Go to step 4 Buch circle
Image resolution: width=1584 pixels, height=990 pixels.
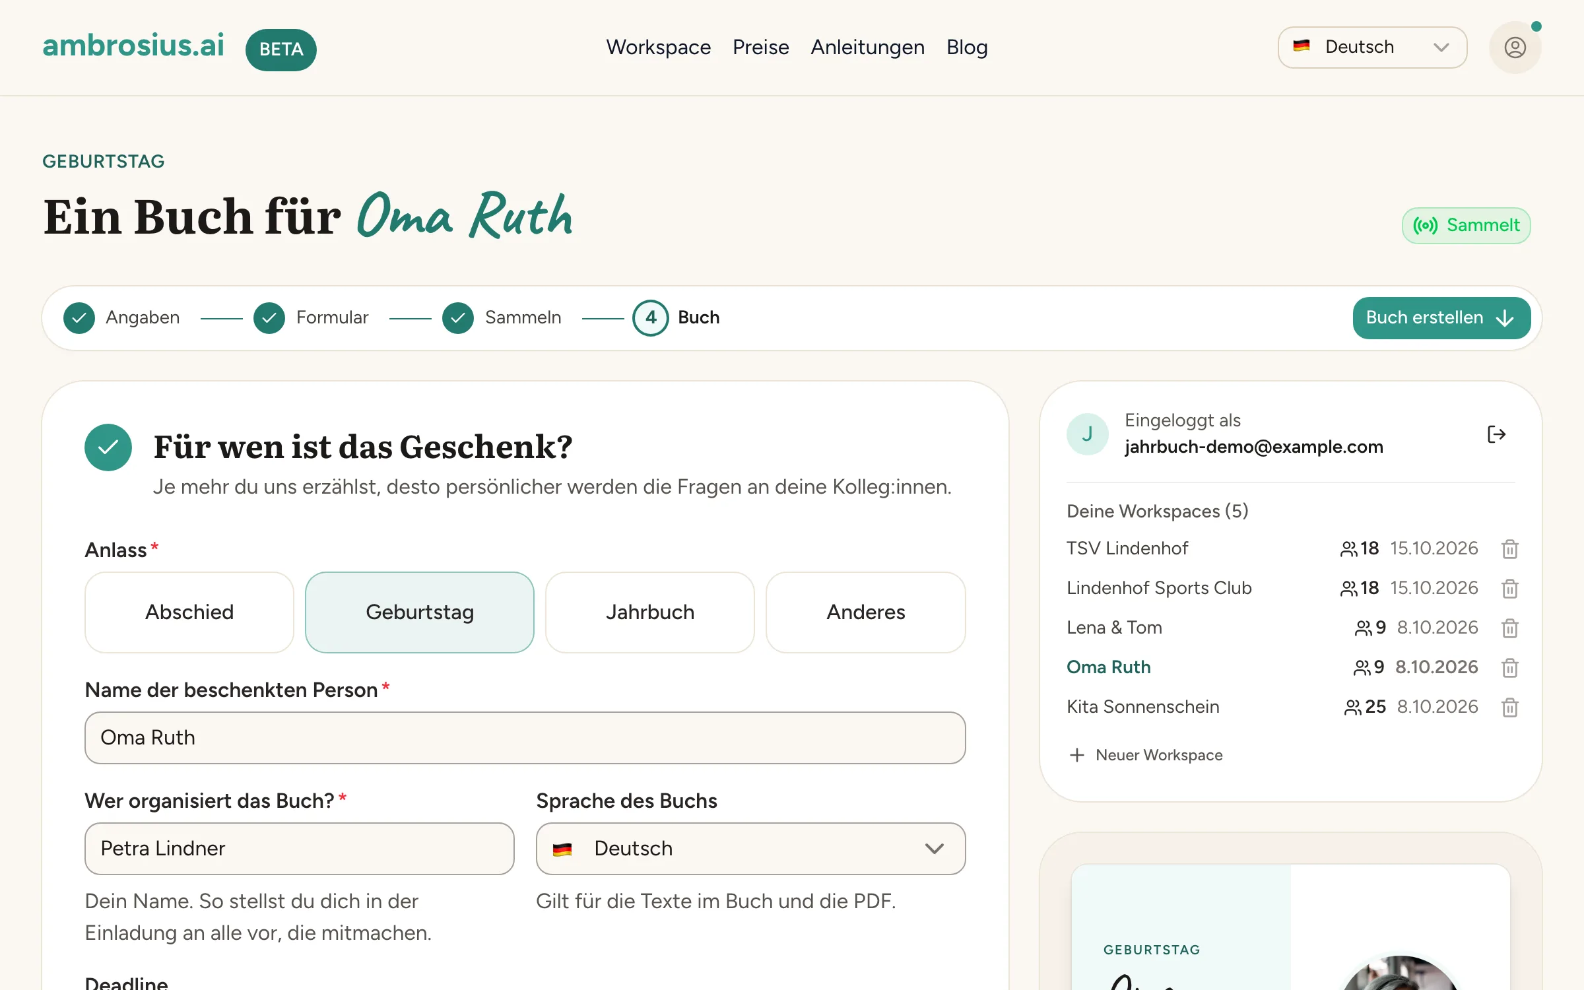(651, 318)
